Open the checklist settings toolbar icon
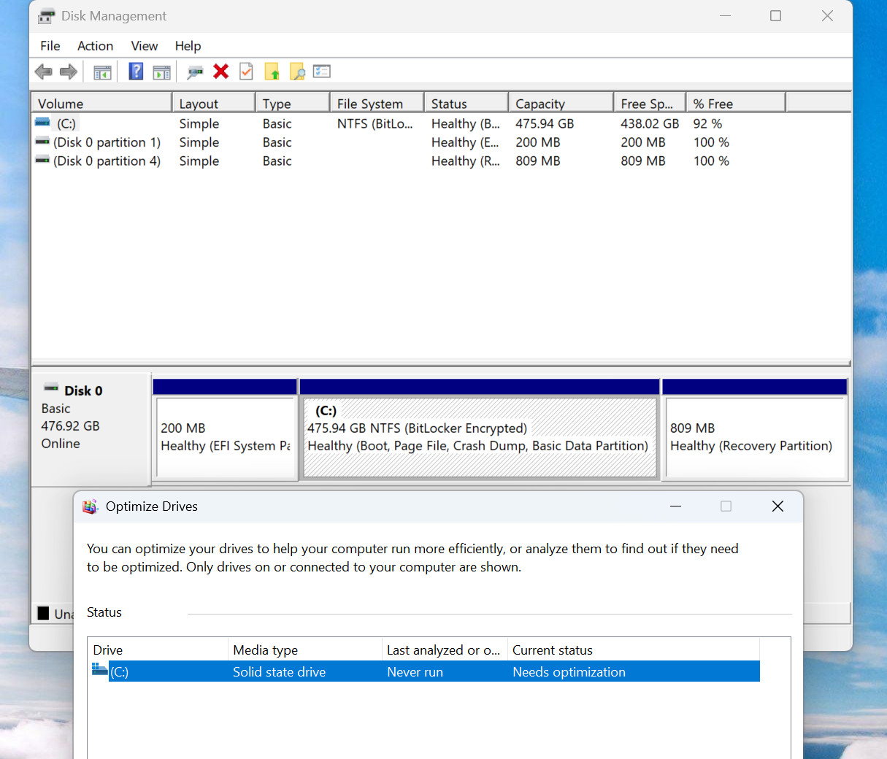 point(322,71)
